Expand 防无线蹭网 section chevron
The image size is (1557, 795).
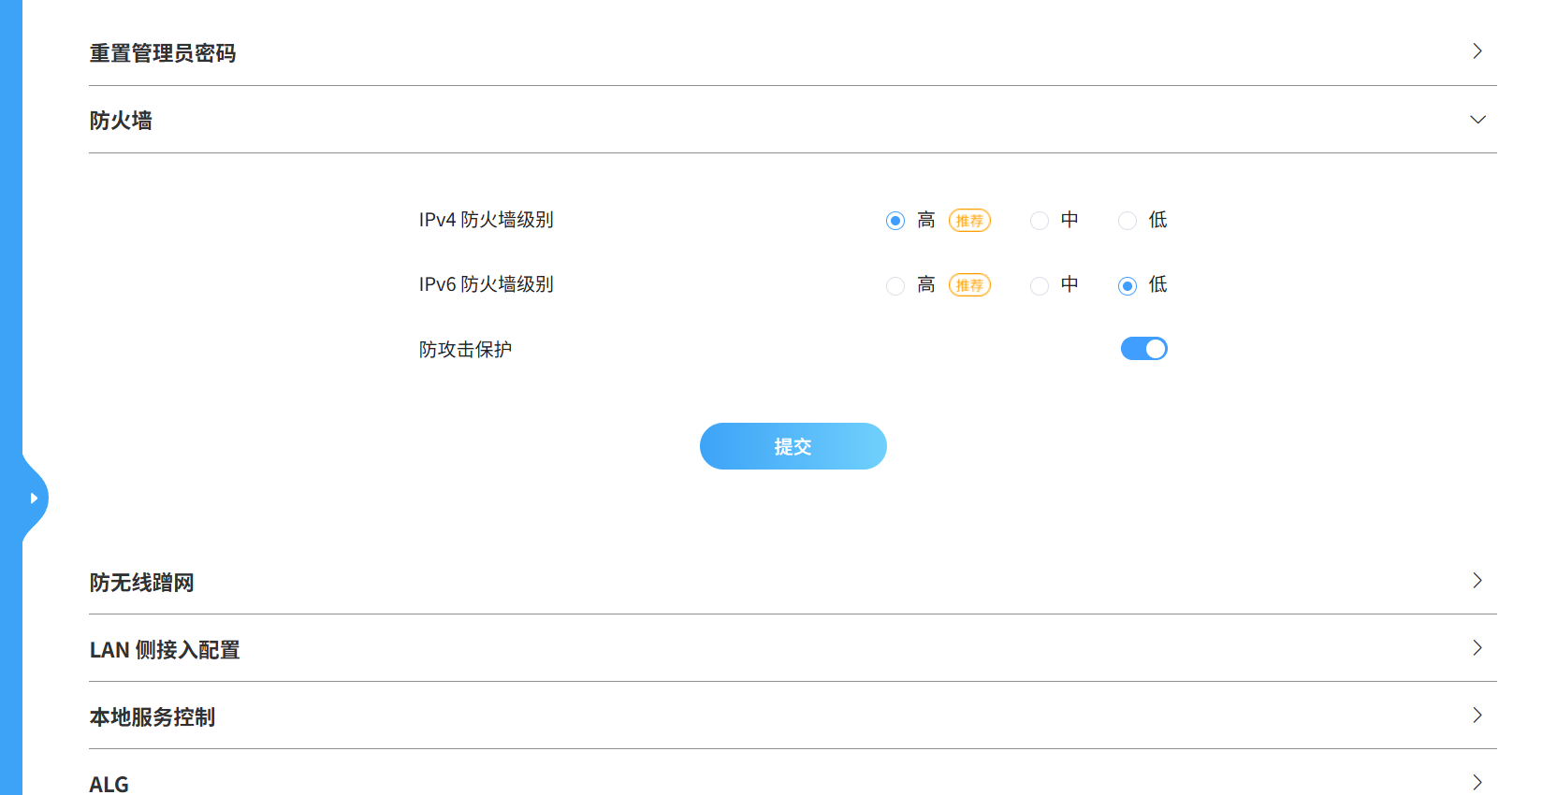(x=1477, y=581)
